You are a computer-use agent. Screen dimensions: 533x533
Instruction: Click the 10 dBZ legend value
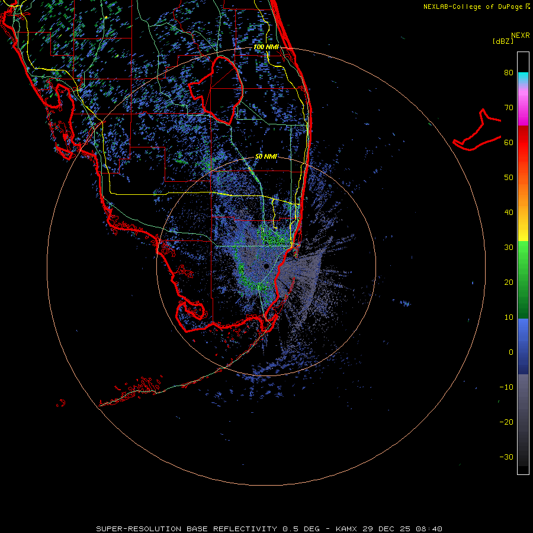pos(509,317)
